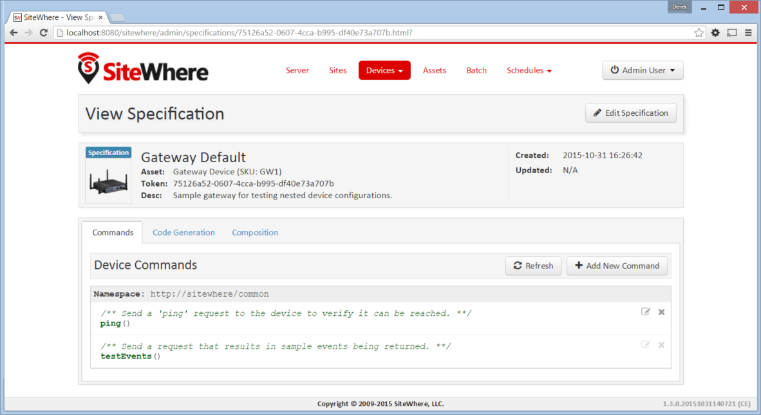This screenshot has width=761, height=415.
Task: Click the View Specification page title
Action: [x=155, y=113]
